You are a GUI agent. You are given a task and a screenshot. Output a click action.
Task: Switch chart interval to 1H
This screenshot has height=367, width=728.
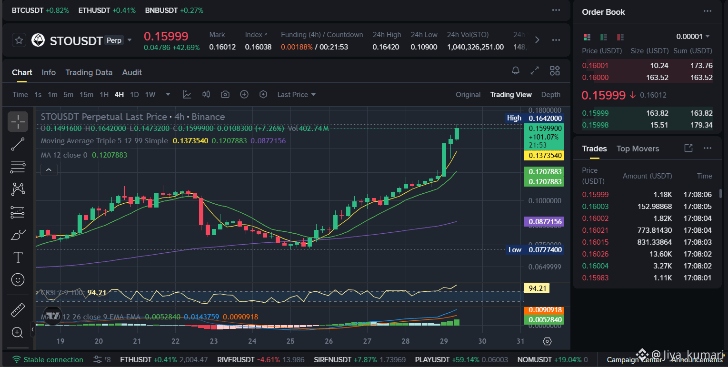coord(104,95)
